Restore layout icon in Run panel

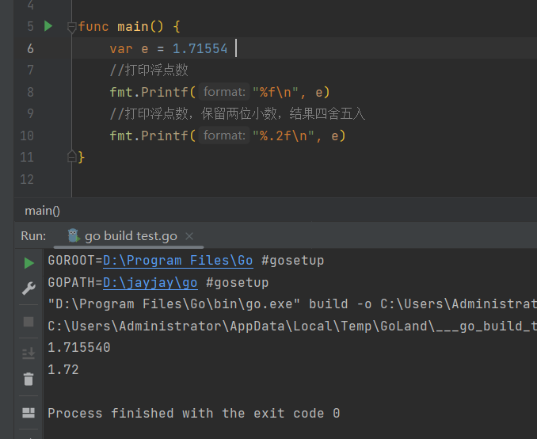coord(29,413)
